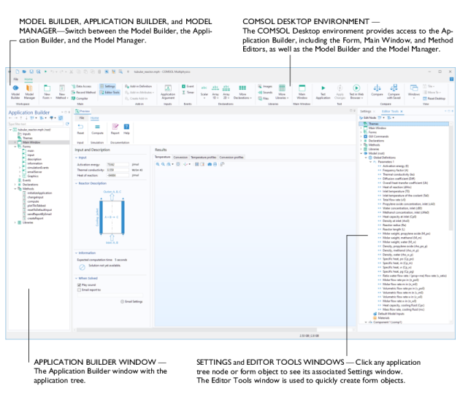460x402 pixels.
Task: Toggle the Editor Tools ribbon button
Action: tap(108, 93)
